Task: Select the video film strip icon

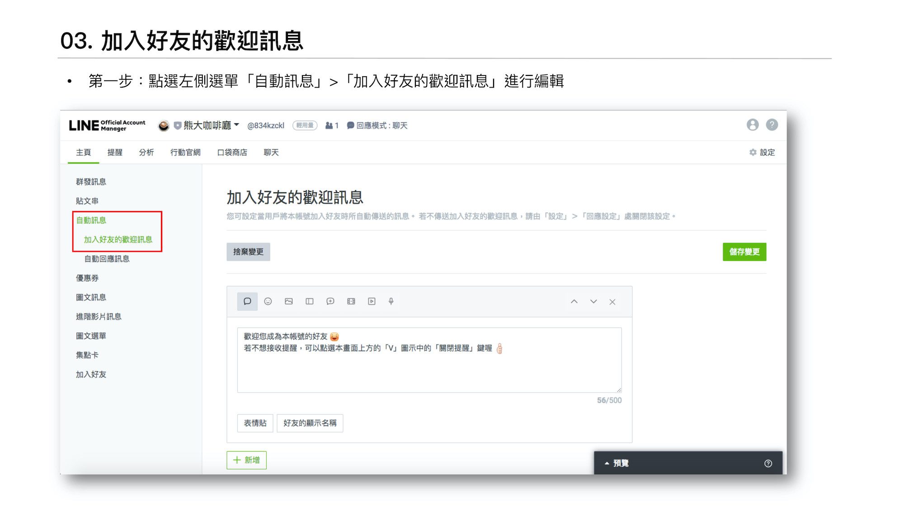Action: (351, 301)
